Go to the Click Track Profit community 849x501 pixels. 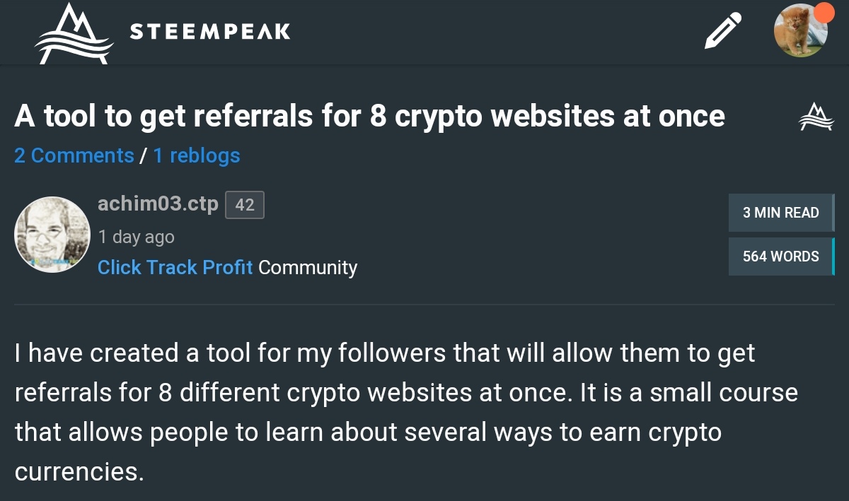[x=175, y=268]
